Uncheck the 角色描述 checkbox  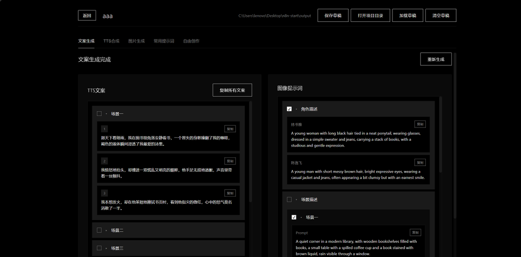pos(289,109)
